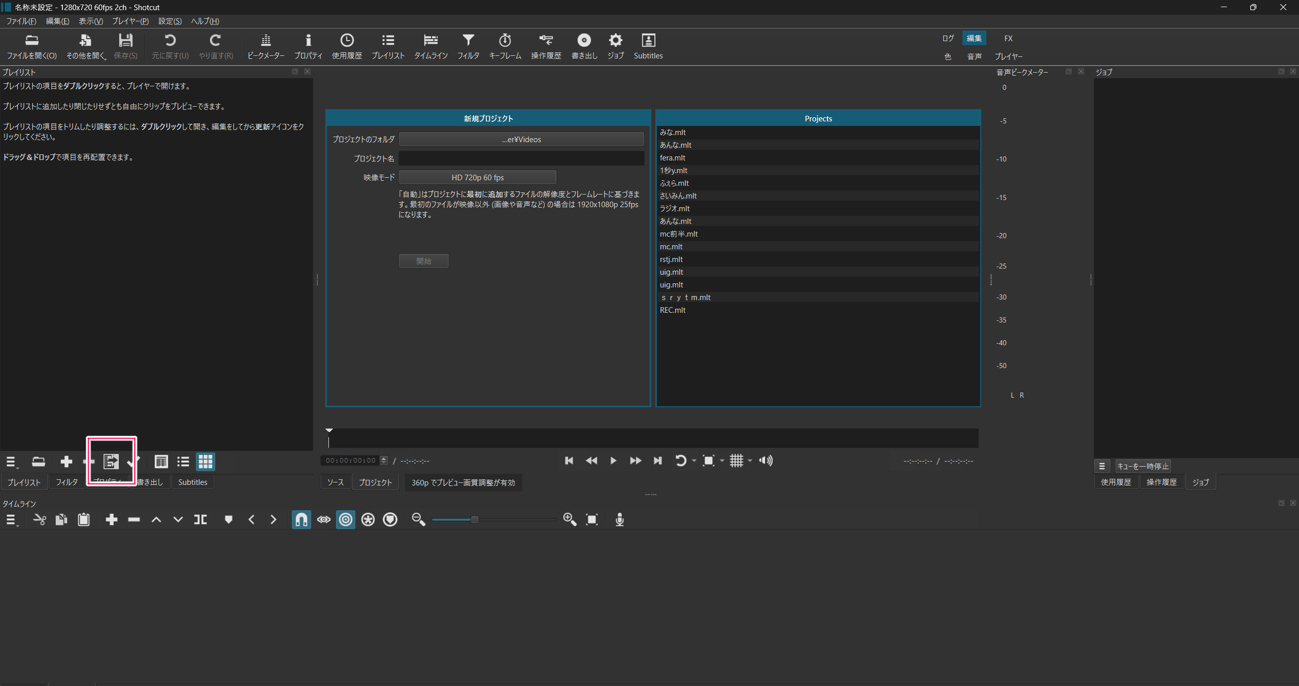Toggle the eye scrub-while-dragging button

323,519
